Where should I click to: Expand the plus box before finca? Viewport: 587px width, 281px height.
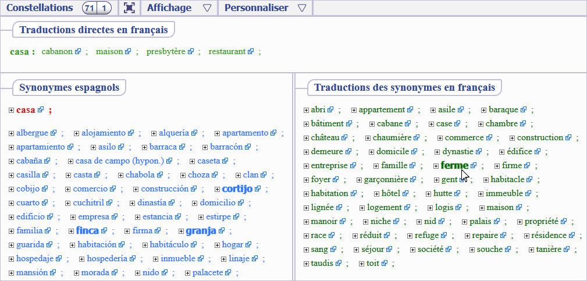coord(71,231)
